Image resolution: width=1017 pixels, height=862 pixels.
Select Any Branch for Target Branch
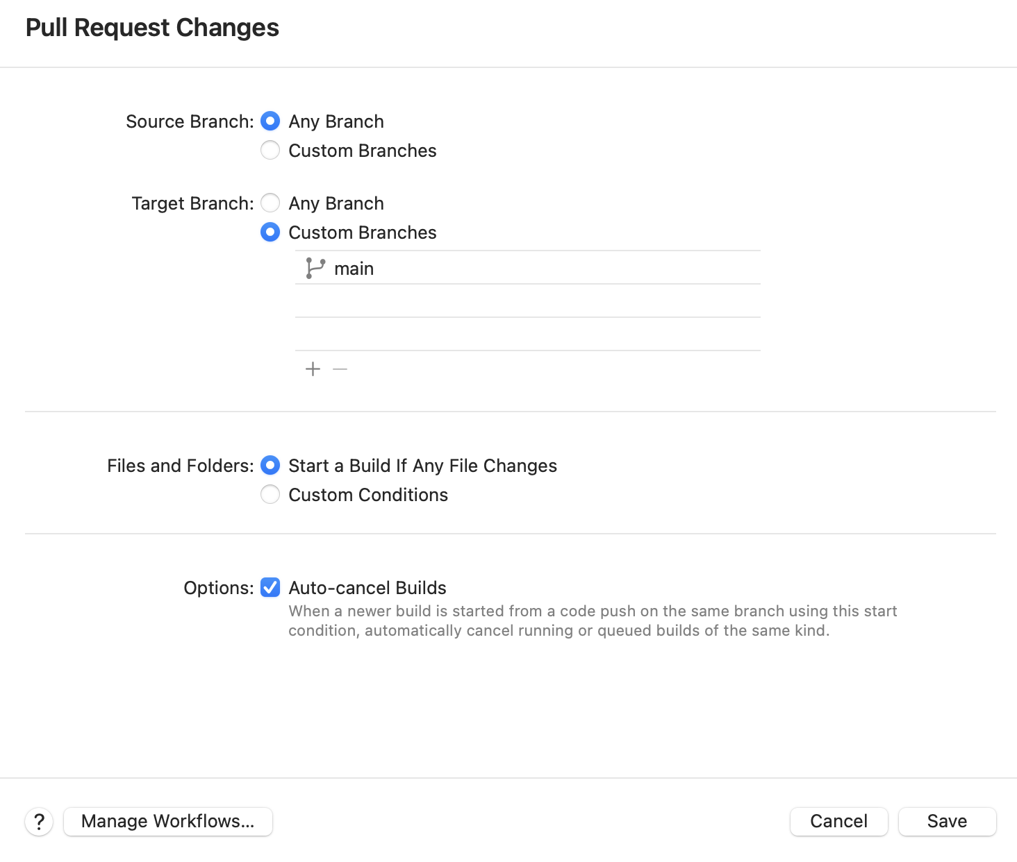point(270,203)
